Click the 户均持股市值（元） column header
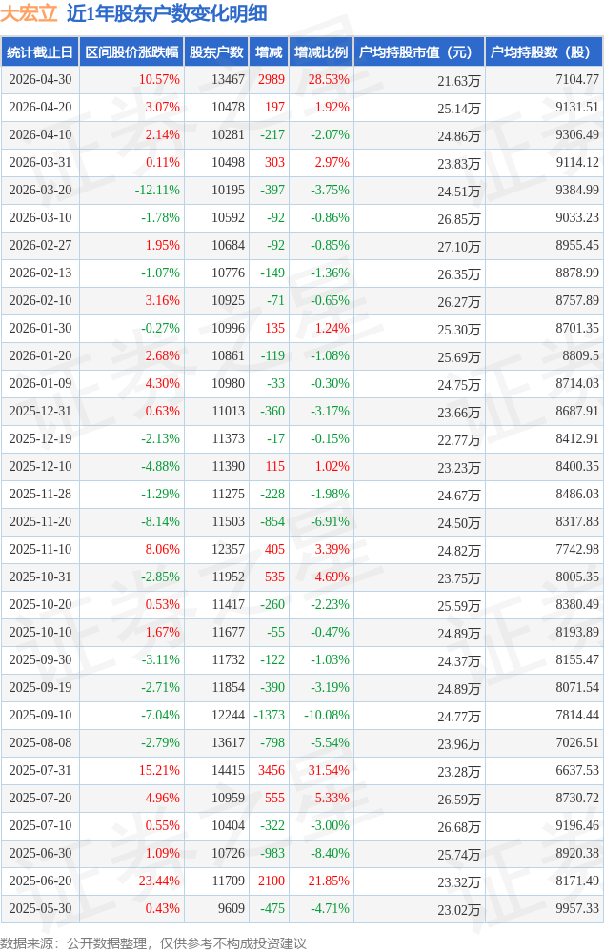This screenshot has height=952, width=604. pyautogui.click(x=419, y=52)
